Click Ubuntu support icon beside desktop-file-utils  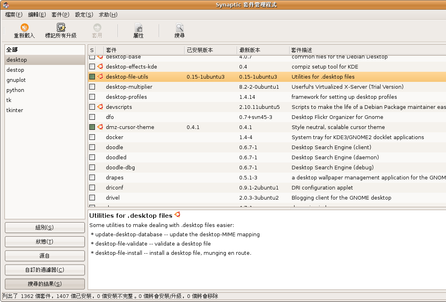click(x=100, y=77)
